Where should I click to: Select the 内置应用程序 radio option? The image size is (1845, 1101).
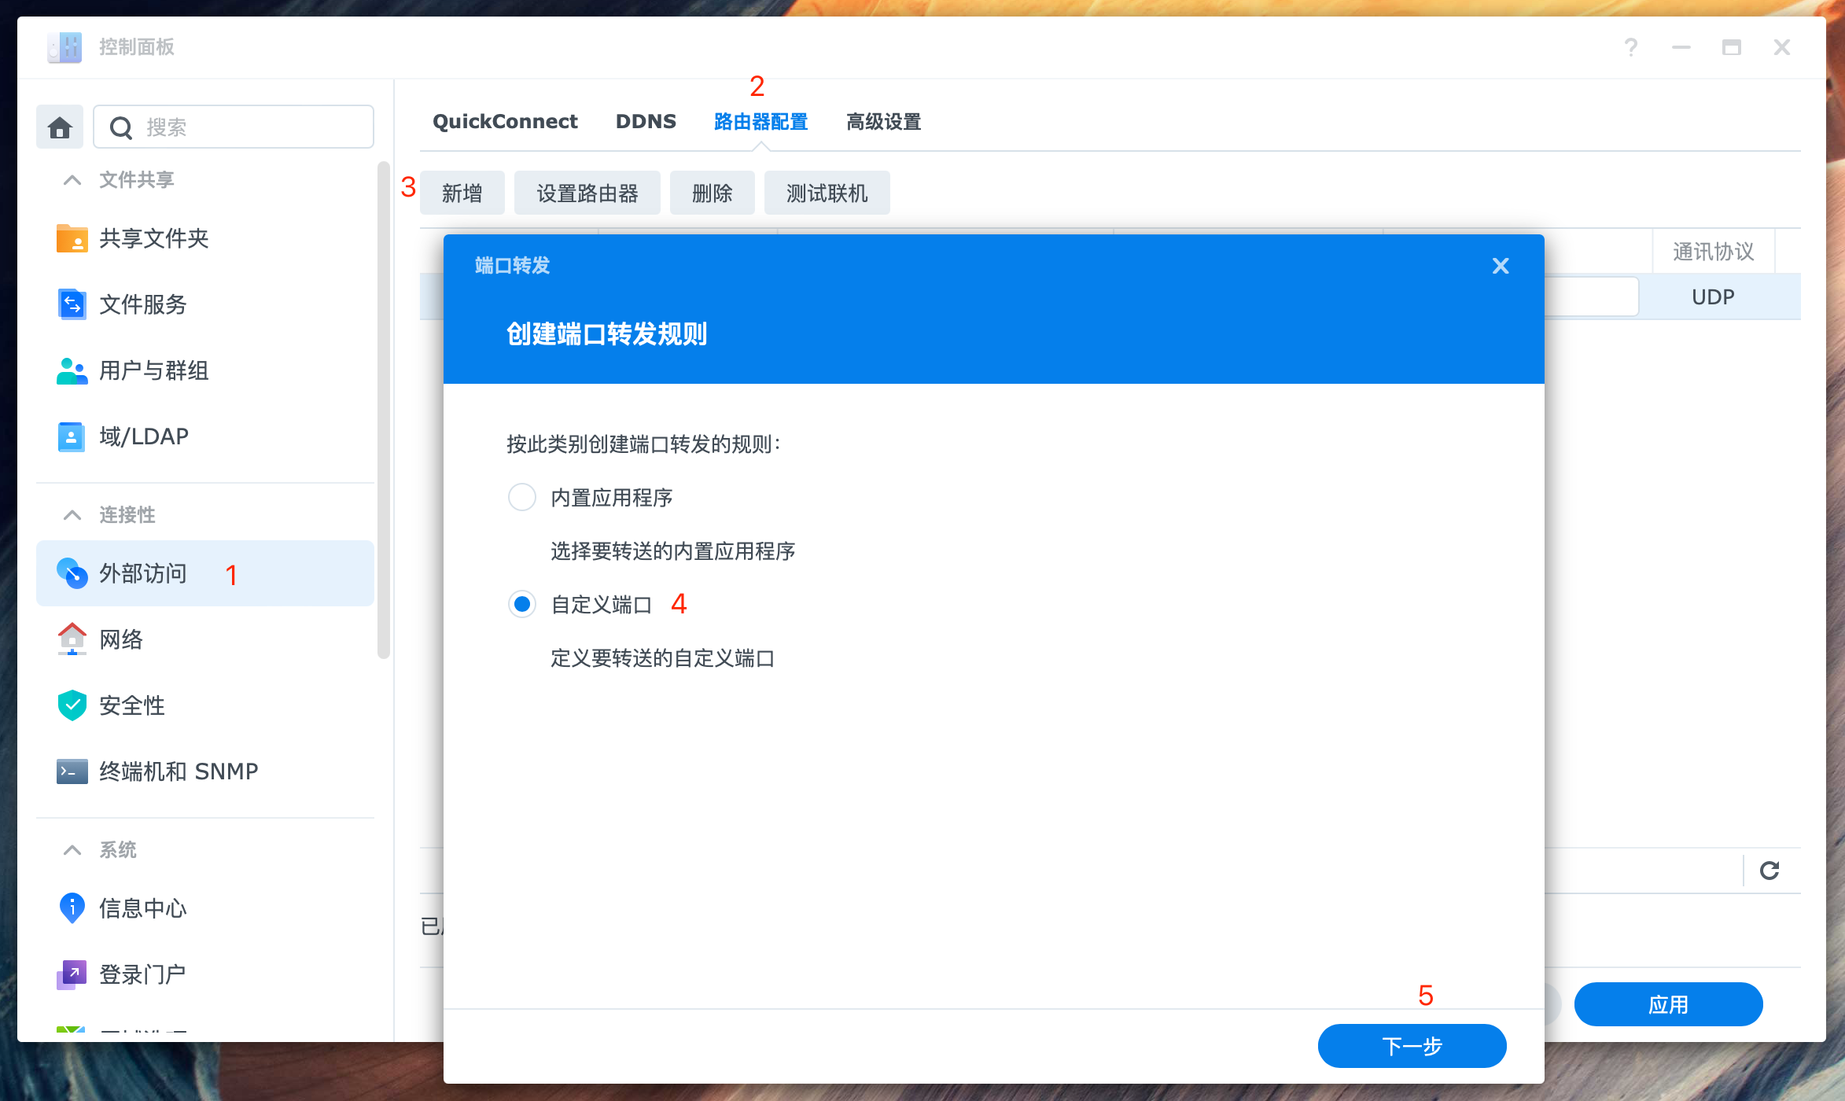[x=522, y=497]
